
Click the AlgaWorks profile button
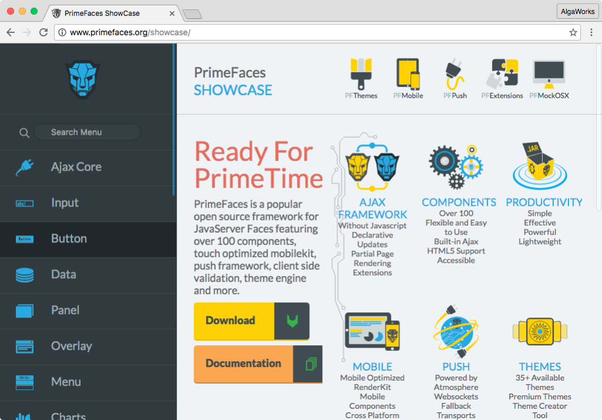pos(577,12)
